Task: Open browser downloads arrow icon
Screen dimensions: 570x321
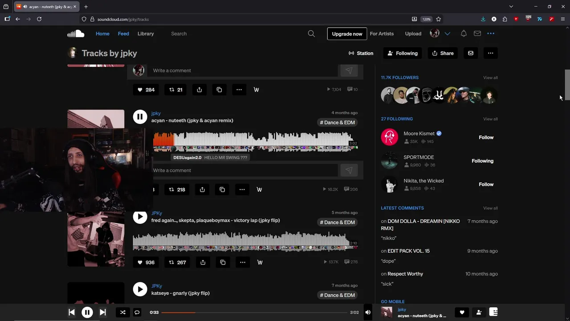Action: [x=483, y=19]
